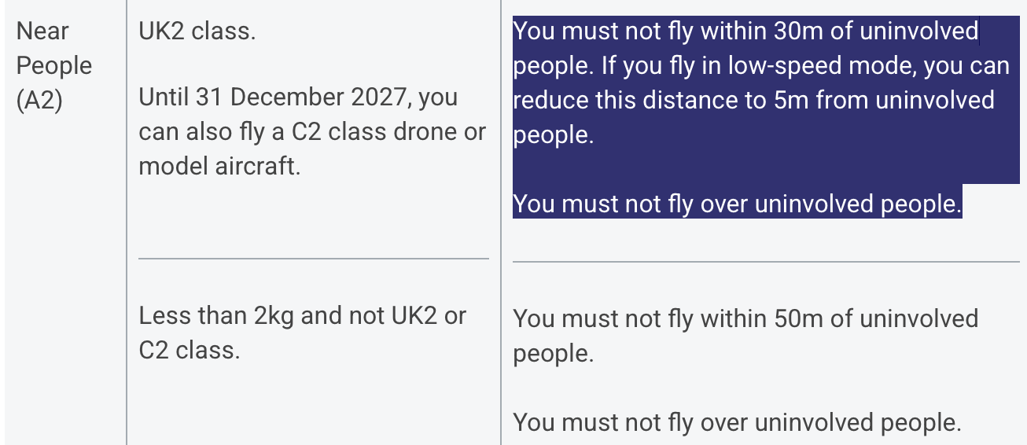Click the "Until 31 December 2027" paragraph
Viewport: 1027px width, 445px height.
[x=312, y=132]
